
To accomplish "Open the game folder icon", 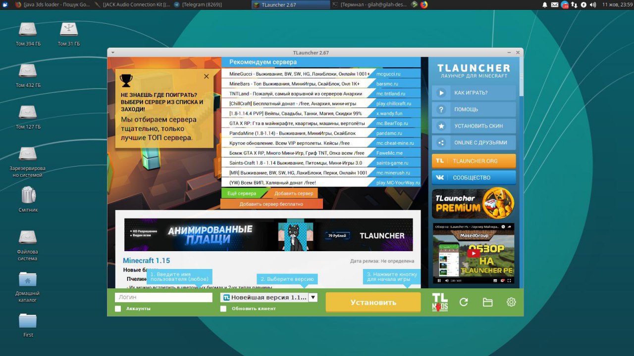I will (x=487, y=302).
